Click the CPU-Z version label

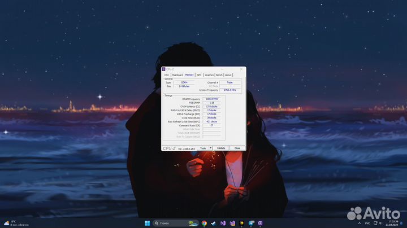(x=187, y=149)
